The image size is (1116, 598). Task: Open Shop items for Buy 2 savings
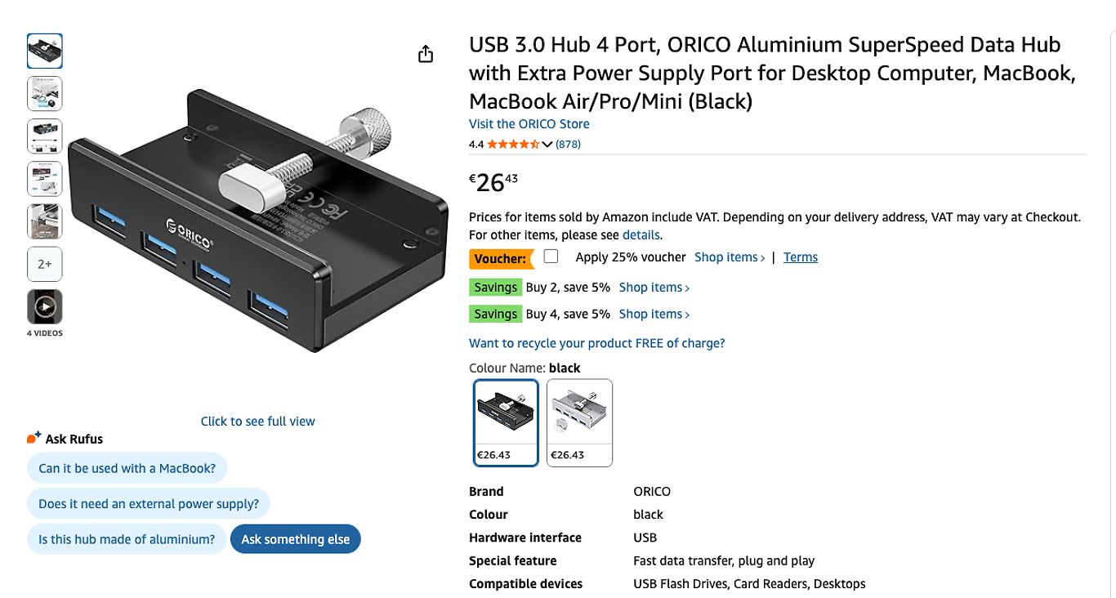click(x=654, y=288)
